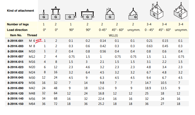195x115 pixels.
Task: Click value 0.63 in the 8-291K-003 row
Action: (x=149, y=46)
